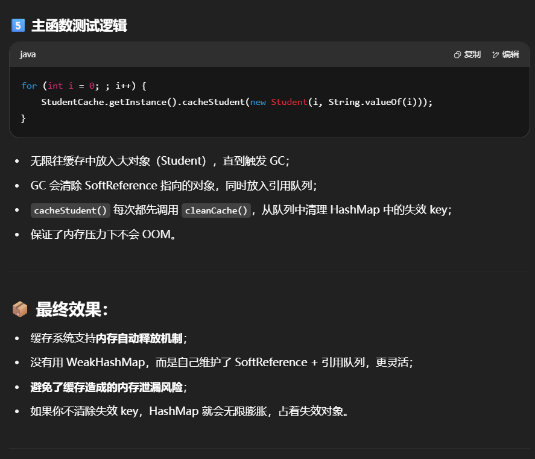The image size is (535, 459).
Task: Click the blue number 5 emoji icon
Action: pyautogui.click(x=18, y=26)
